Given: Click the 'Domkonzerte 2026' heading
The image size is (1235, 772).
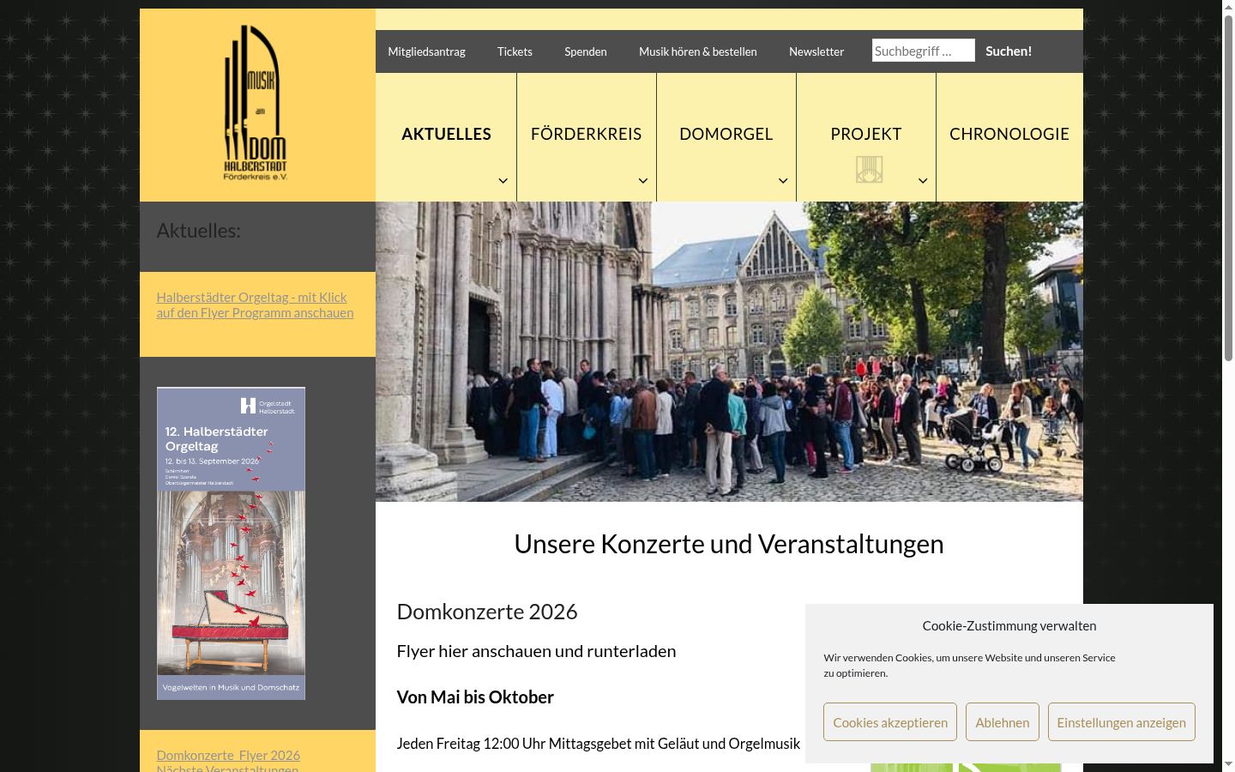Looking at the screenshot, I should coord(487,612).
